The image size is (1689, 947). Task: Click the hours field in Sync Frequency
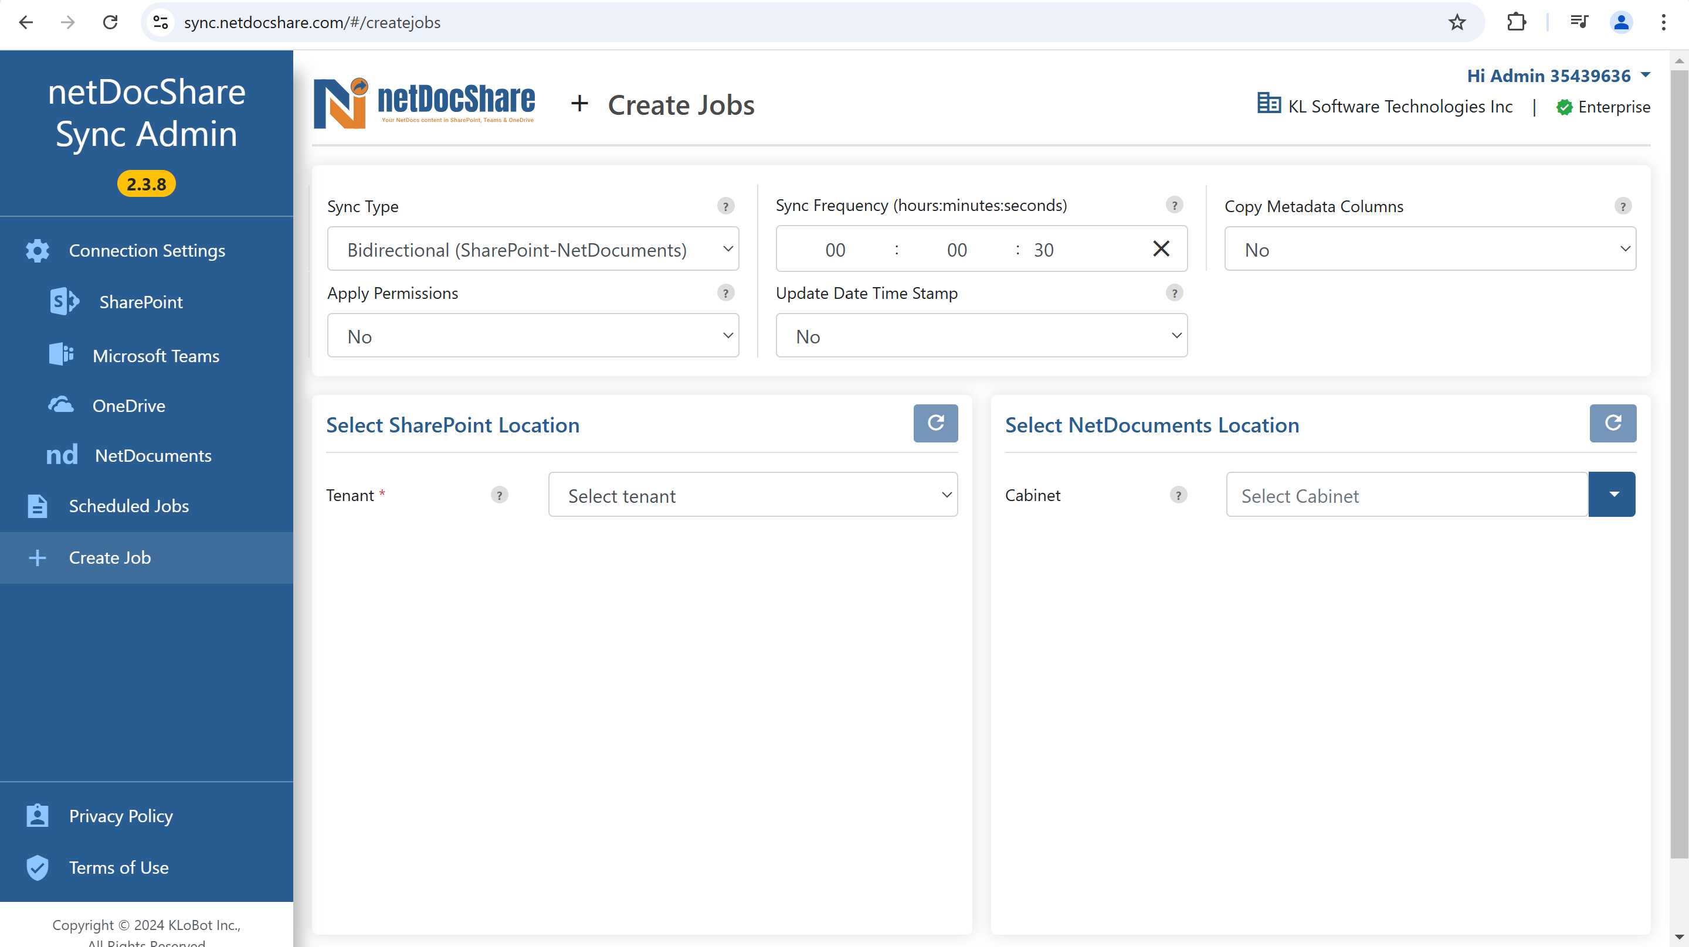[x=835, y=250]
